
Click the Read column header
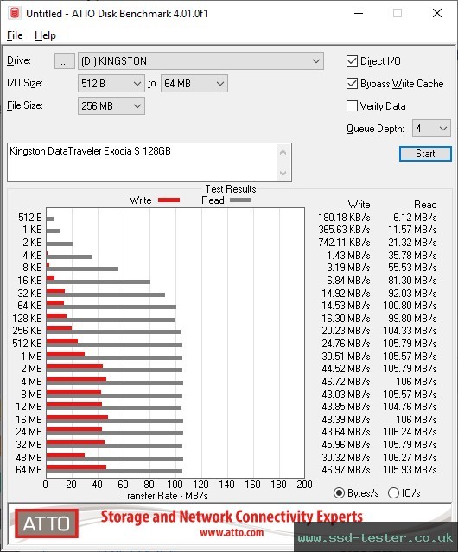(425, 205)
